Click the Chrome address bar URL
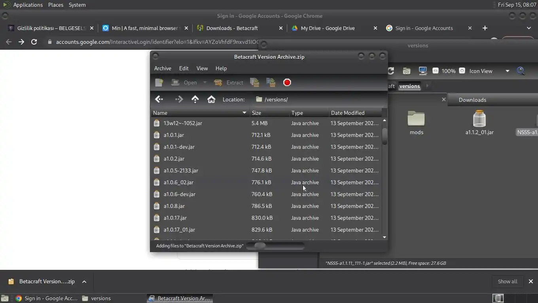538x303 pixels. [157, 42]
